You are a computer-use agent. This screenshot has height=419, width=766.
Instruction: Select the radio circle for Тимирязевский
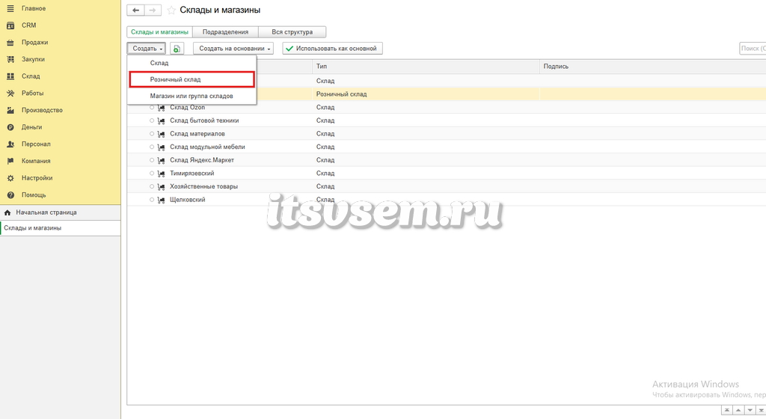[152, 174]
